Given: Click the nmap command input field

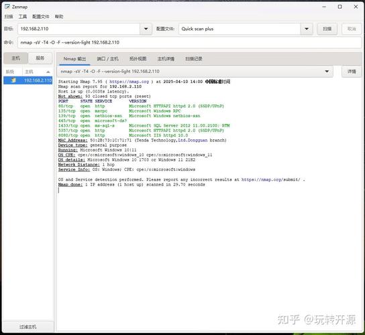Looking at the screenshot, I should pyautogui.click(x=189, y=42).
